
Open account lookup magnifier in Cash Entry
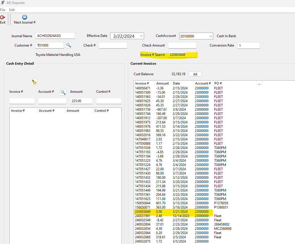pos(63,92)
